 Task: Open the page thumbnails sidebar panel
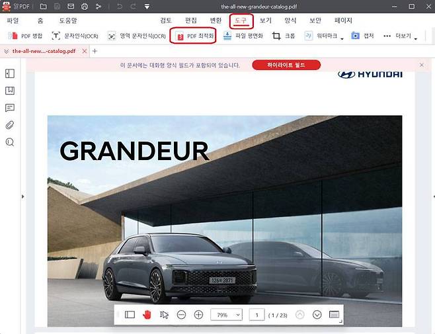(x=10, y=73)
